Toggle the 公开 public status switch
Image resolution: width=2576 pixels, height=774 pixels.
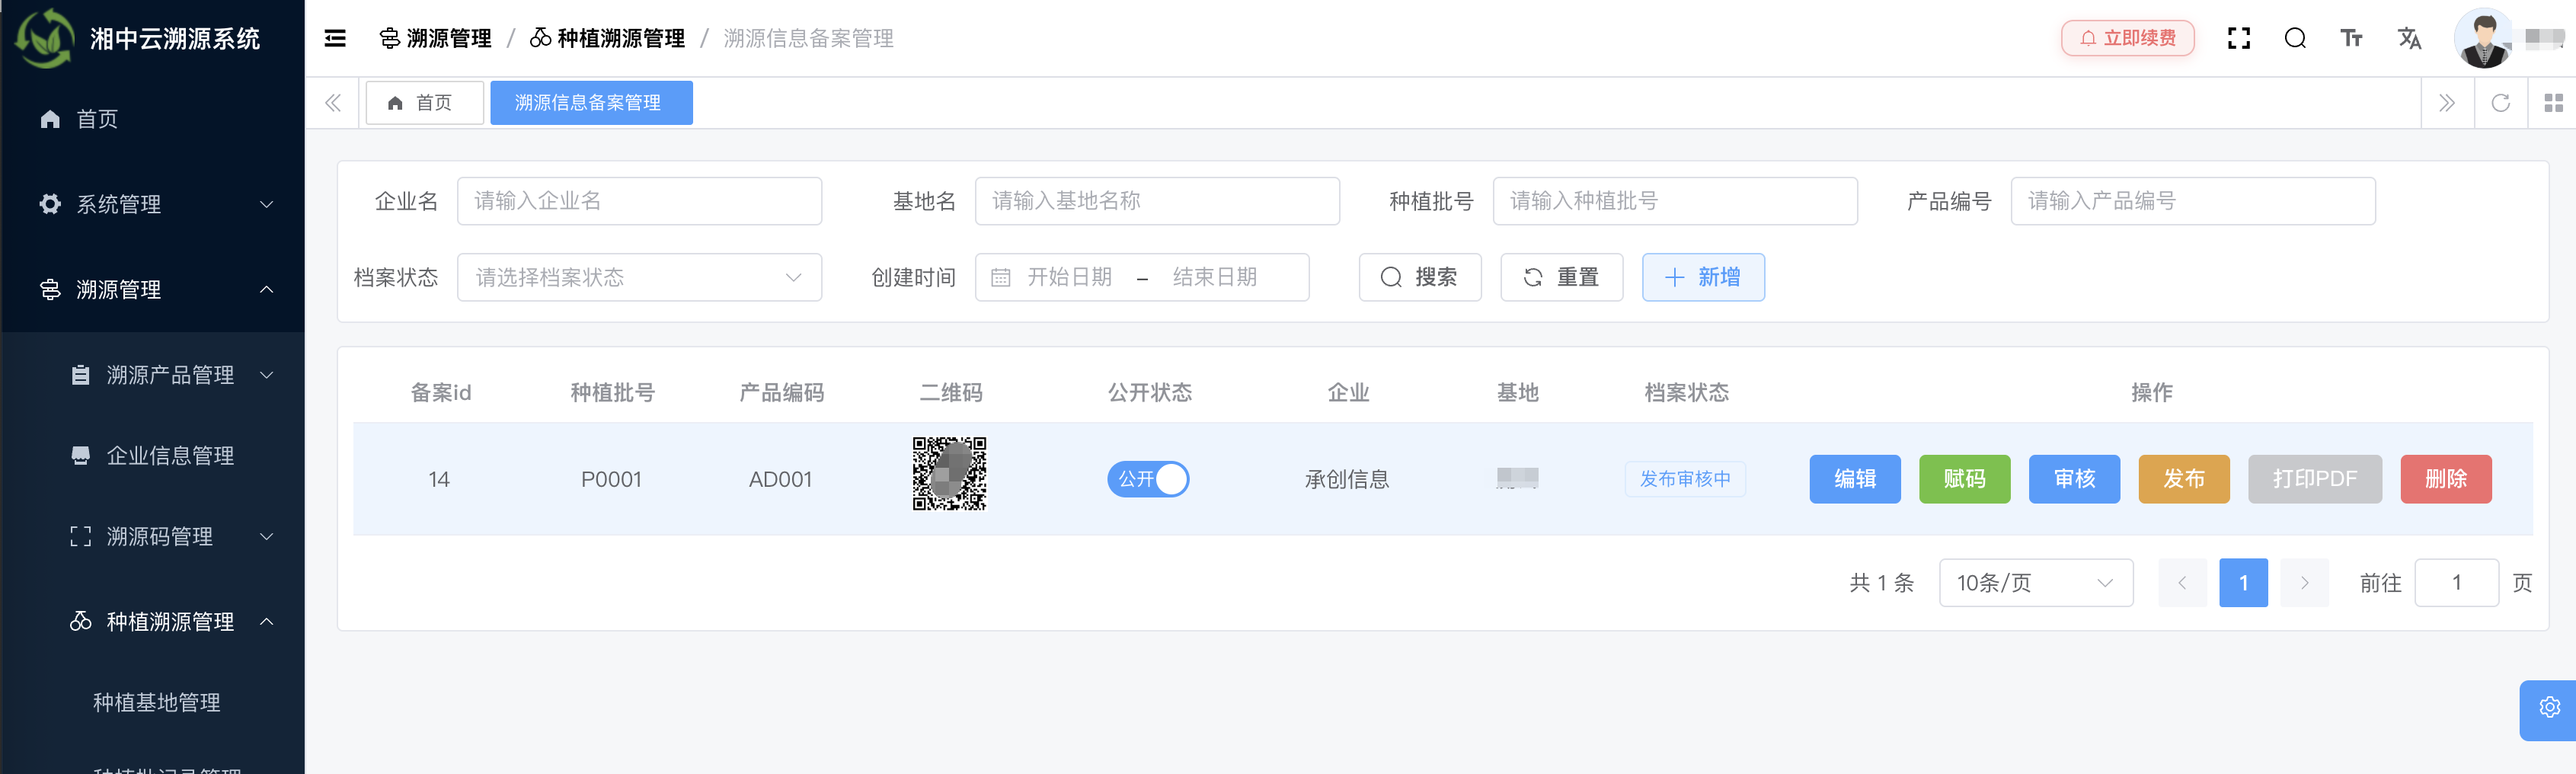click(x=1148, y=479)
